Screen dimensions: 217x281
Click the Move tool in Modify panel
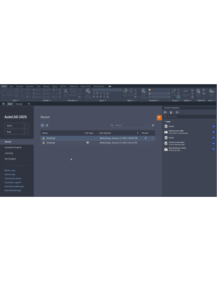(x=36, y=90)
